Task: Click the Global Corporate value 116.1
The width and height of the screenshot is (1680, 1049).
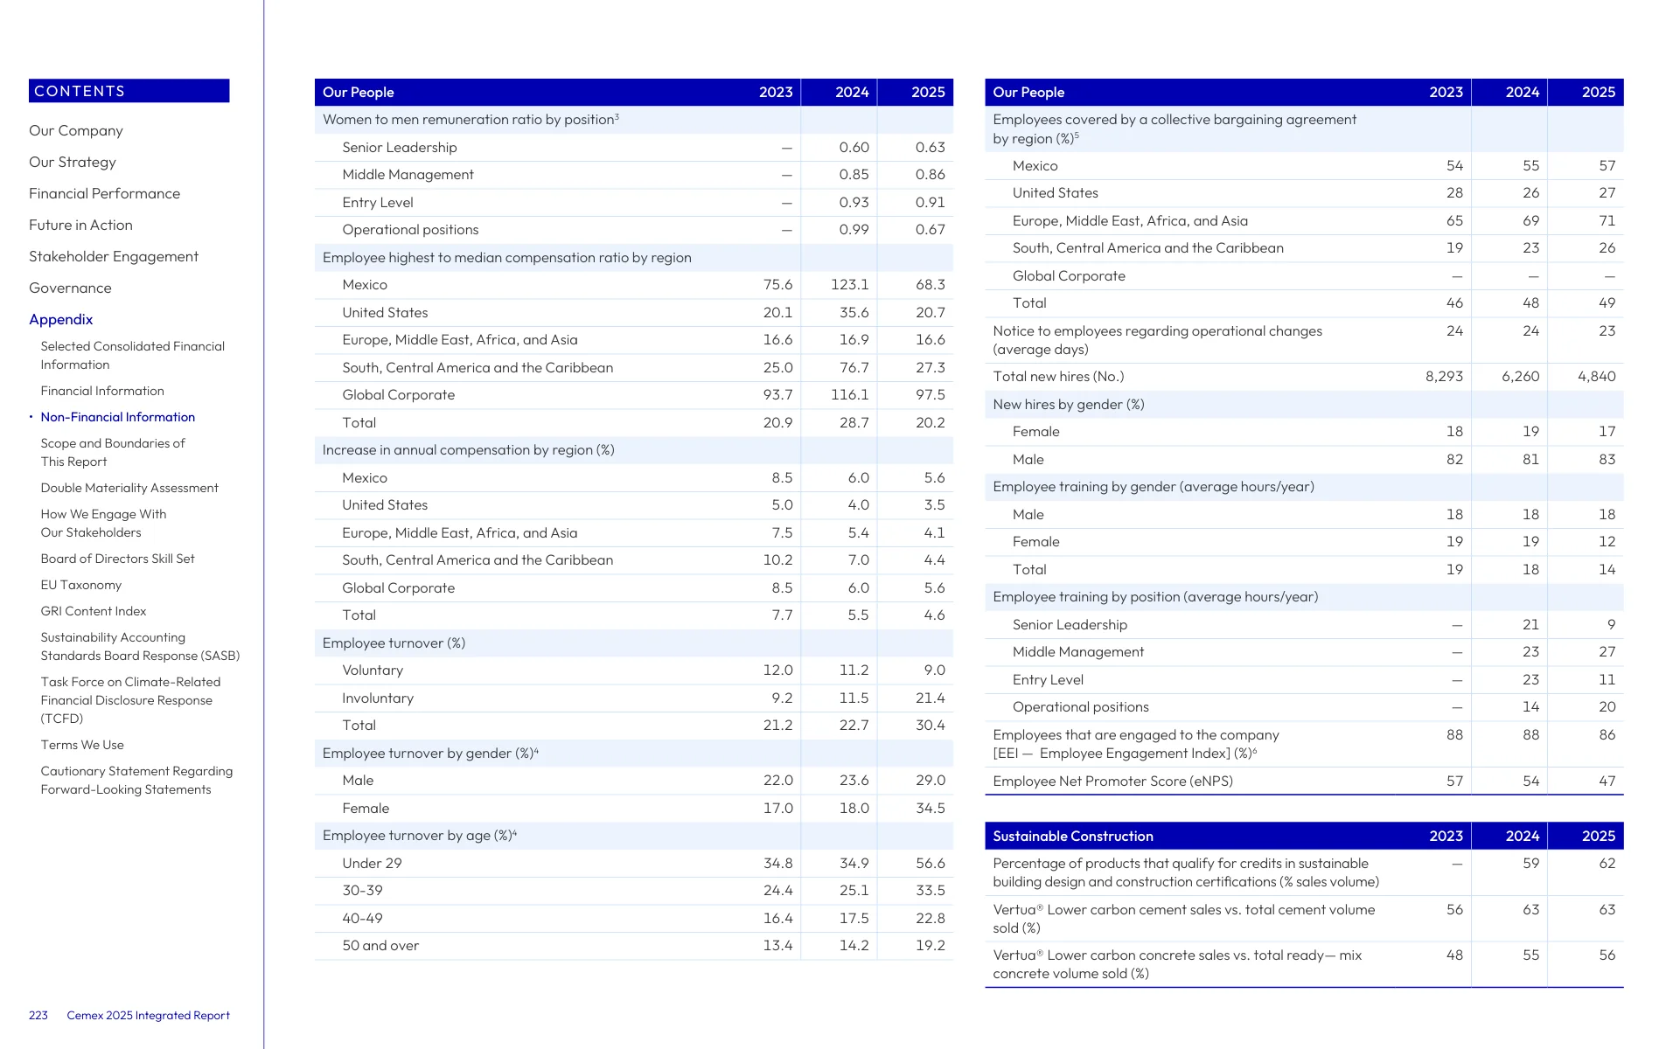Action: point(850,395)
